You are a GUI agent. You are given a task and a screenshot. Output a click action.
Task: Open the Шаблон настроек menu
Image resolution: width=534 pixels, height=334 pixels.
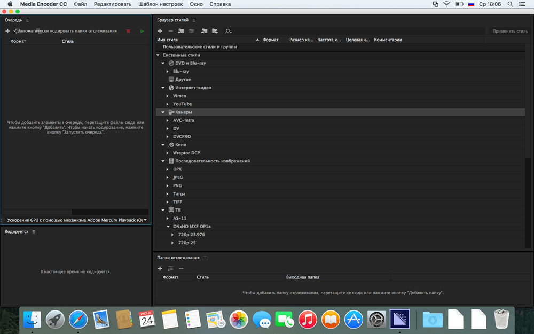160,4
